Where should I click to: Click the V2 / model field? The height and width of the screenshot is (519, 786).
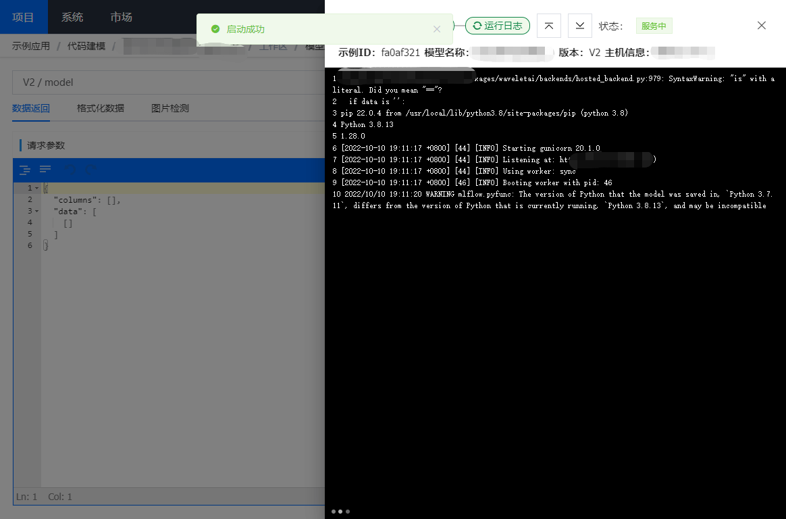[168, 82]
